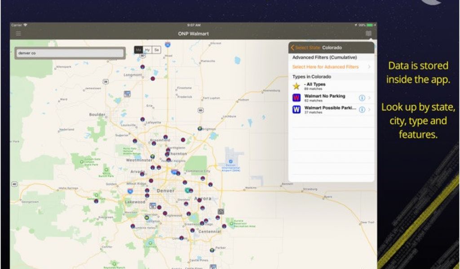Click the "Boulder" city label on the map
Screen dimensions: 460x269
click(x=97, y=114)
